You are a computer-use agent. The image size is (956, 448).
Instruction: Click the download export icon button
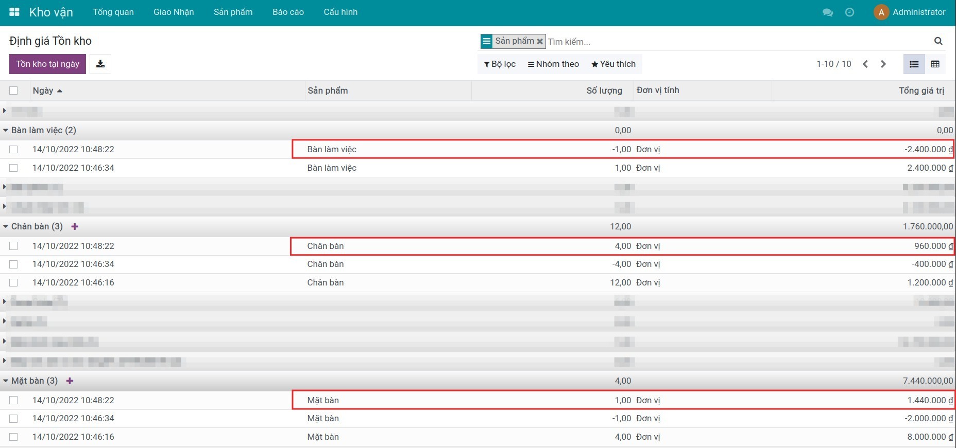(x=100, y=64)
